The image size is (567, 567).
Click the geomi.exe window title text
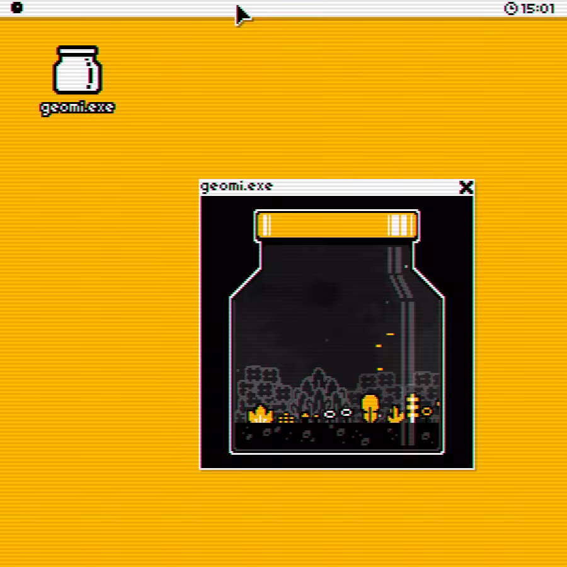coord(236,186)
